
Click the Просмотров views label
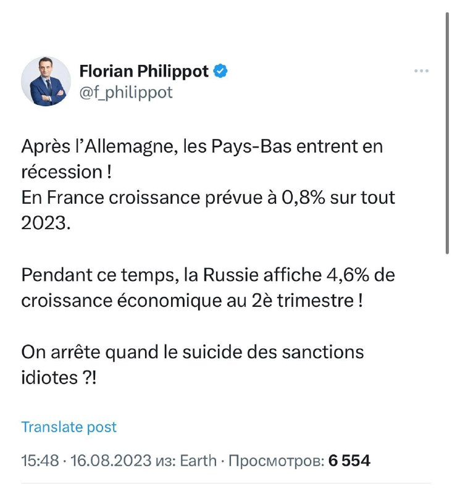[x=276, y=461]
